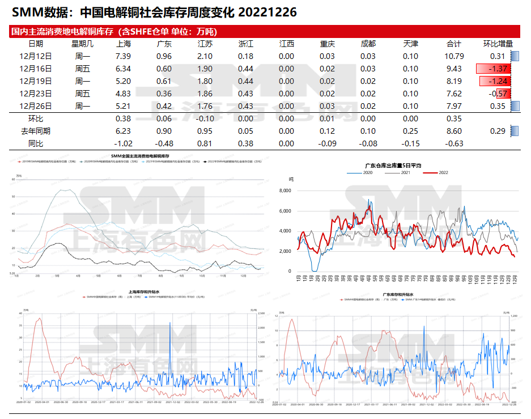Image resolution: width=531 pixels, height=419 pixels.
Task: Select total value 9.43 for 12月16日
Action: (x=454, y=69)
